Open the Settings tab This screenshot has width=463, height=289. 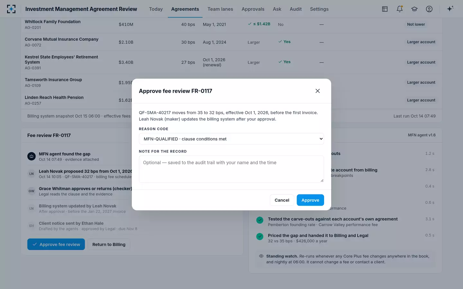click(319, 9)
